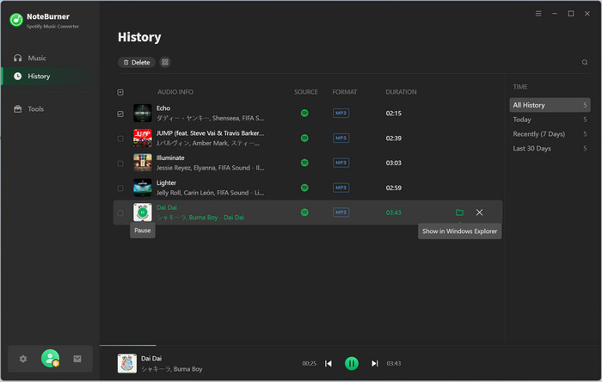Screen dimensions: 602x382
Task: Select the Lighter track title
Action: 166,182
